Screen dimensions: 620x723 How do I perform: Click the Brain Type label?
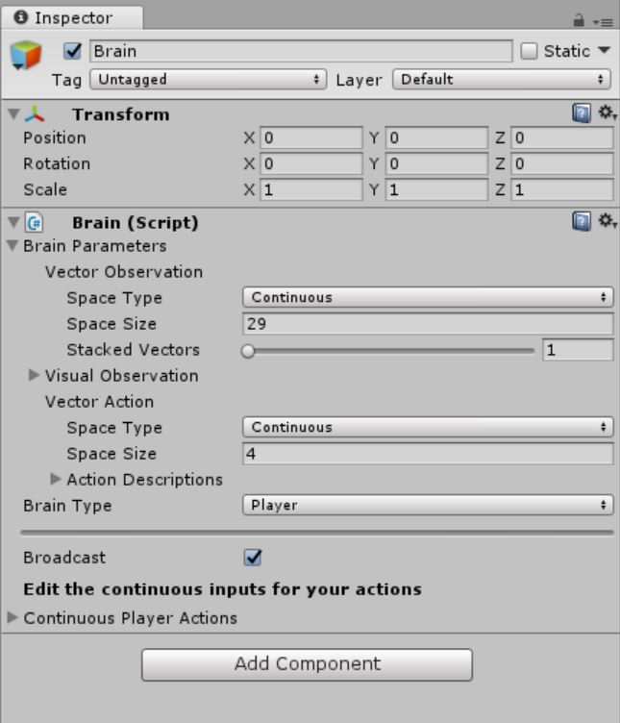pyautogui.click(x=67, y=506)
